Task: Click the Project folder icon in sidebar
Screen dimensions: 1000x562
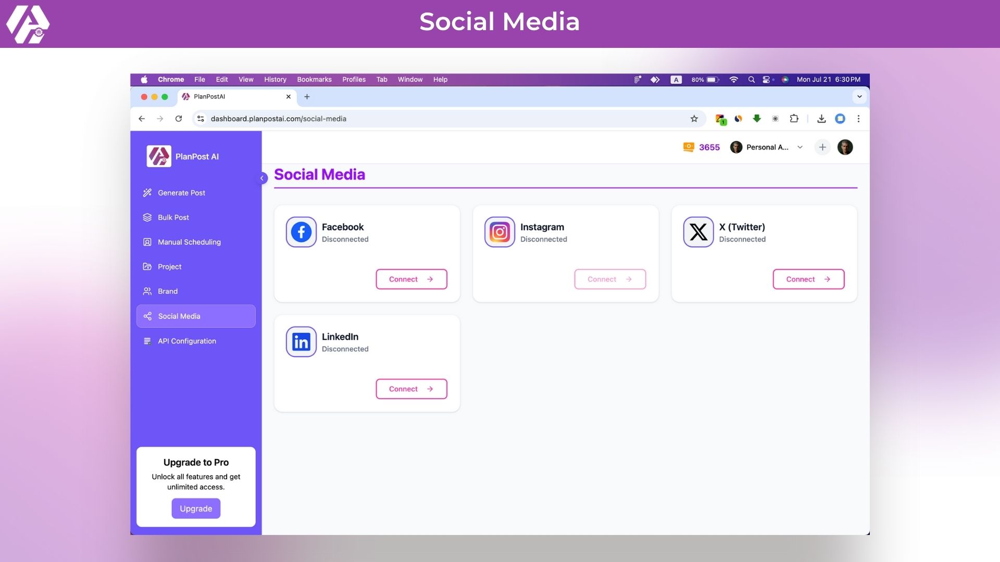Action: point(147,266)
